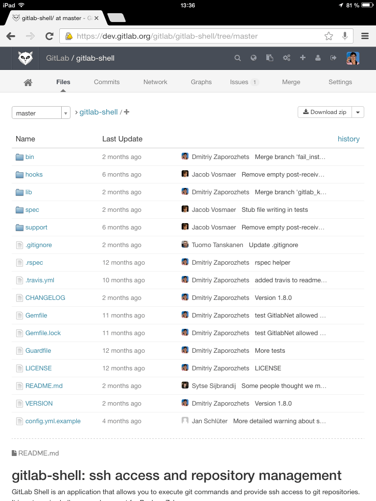The height and width of the screenshot is (501, 376).
Task: Open the Graphs tab
Action: coord(201,82)
